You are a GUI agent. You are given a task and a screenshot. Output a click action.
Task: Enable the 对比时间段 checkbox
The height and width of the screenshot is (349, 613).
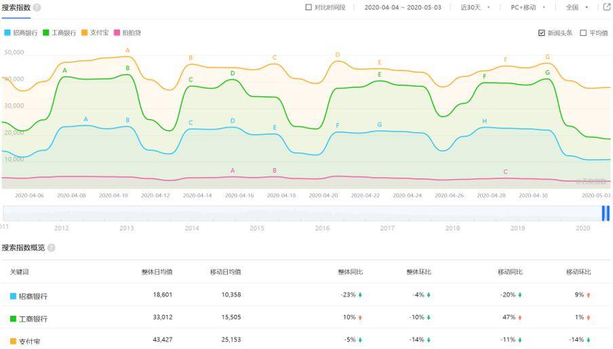pos(309,7)
